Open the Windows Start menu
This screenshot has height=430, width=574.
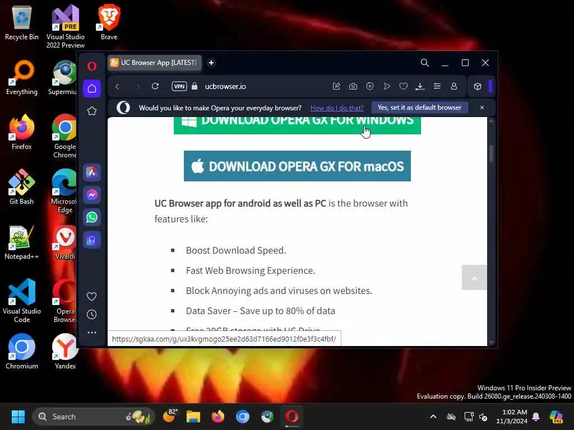point(18,417)
